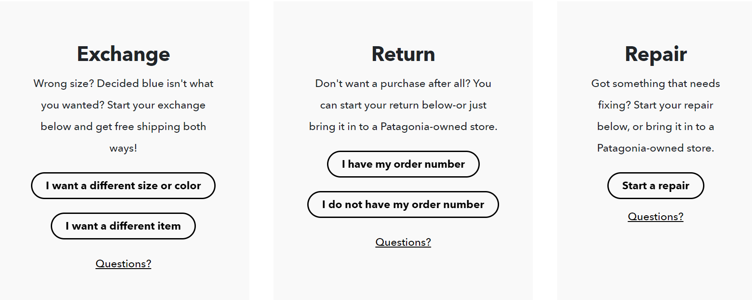752x300 pixels.
Task: Select "I want a different item" under Exchange
Action: coord(123,226)
